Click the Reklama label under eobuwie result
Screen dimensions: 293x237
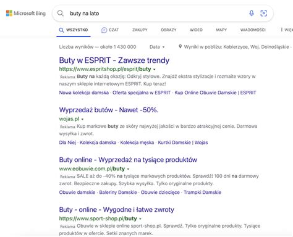[67, 177]
